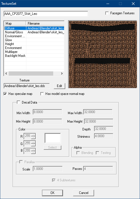140x199 pixels.
Task: Select the Environment ... map row
Action: pos(34,36)
